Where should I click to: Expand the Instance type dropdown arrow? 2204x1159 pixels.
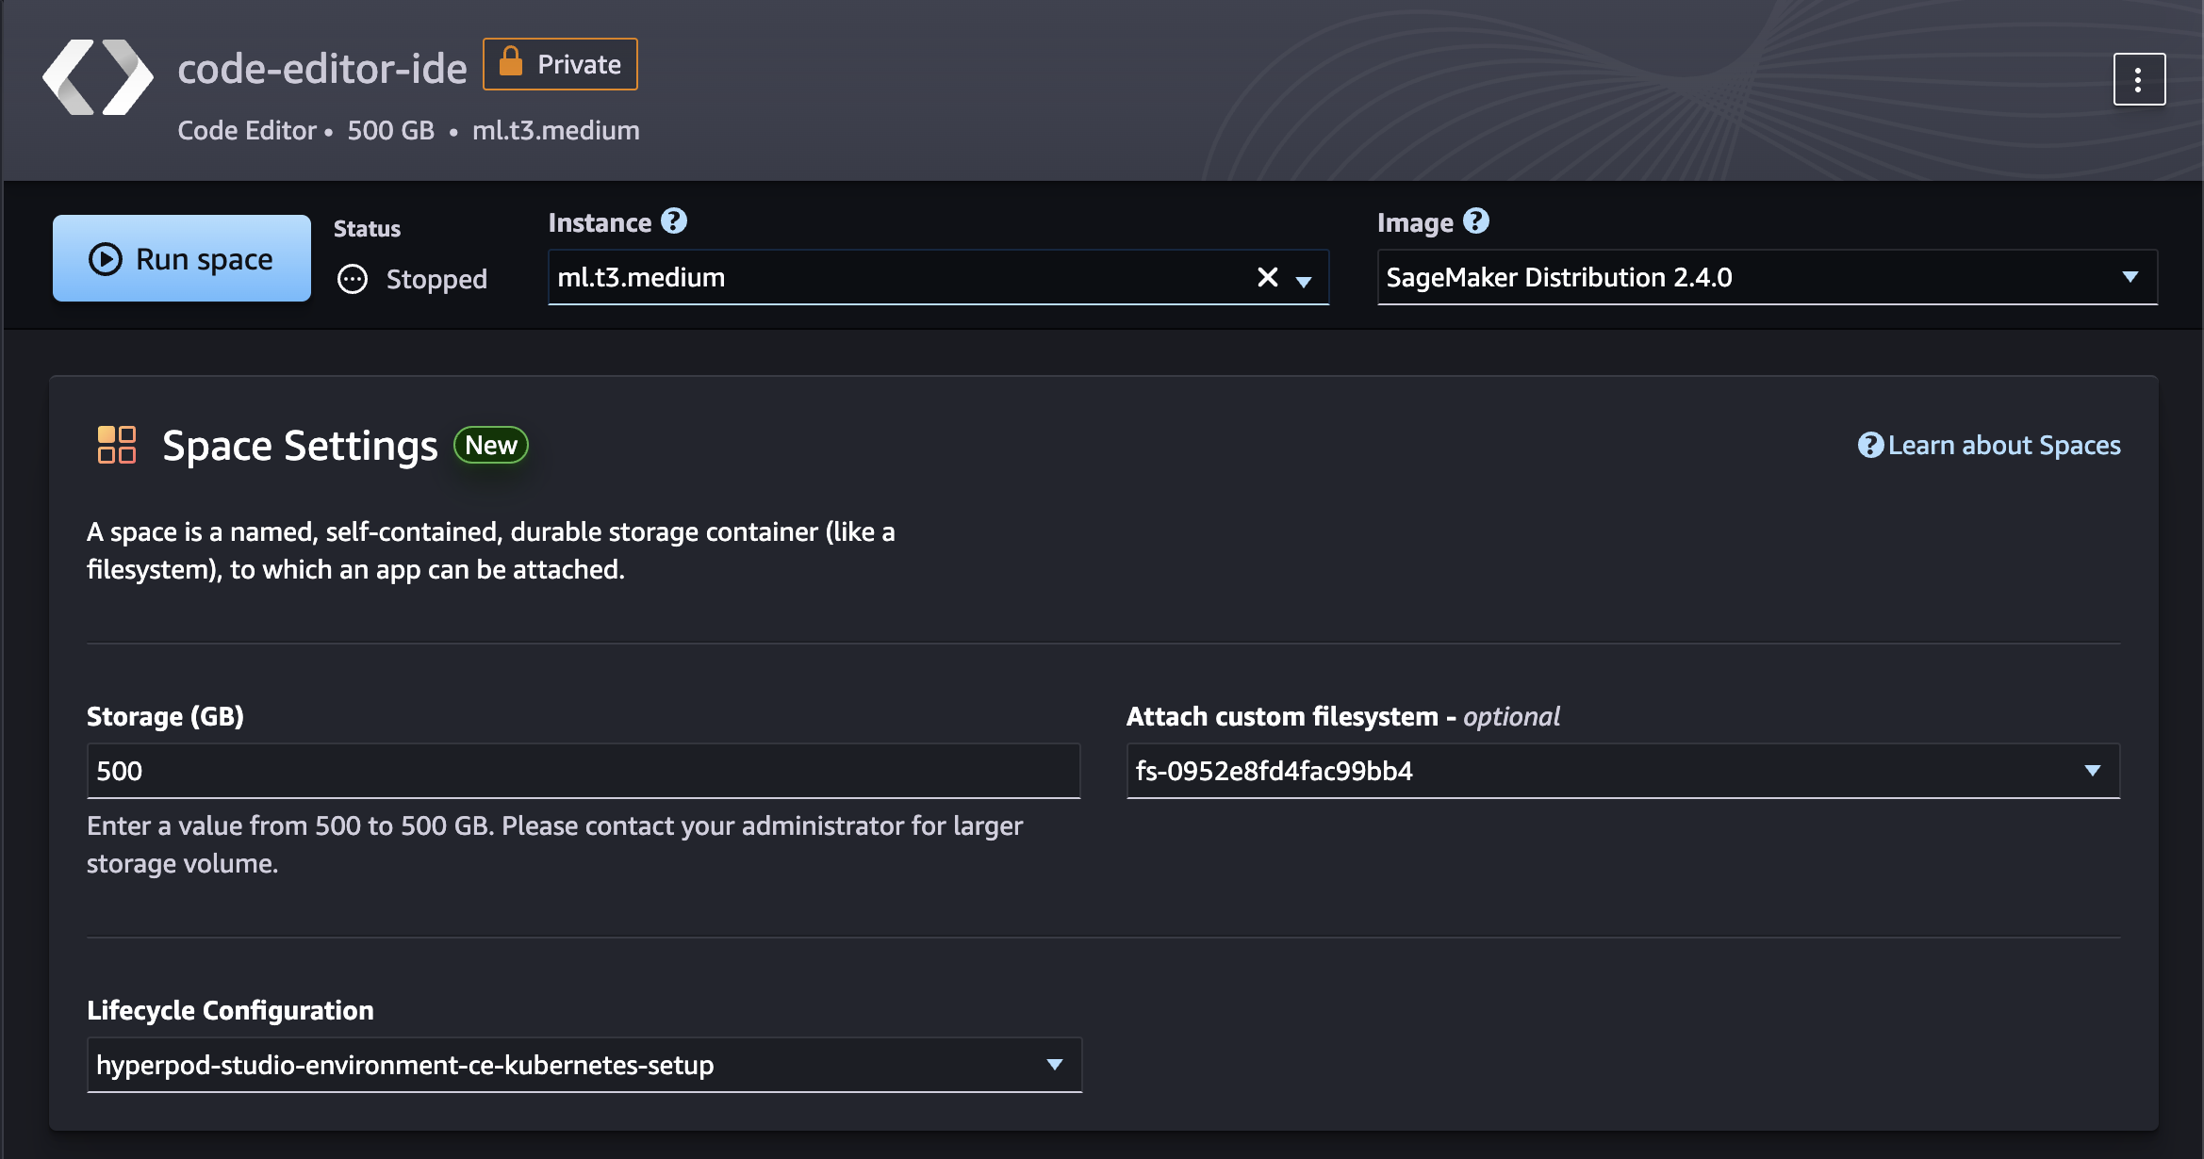click(x=1304, y=280)
